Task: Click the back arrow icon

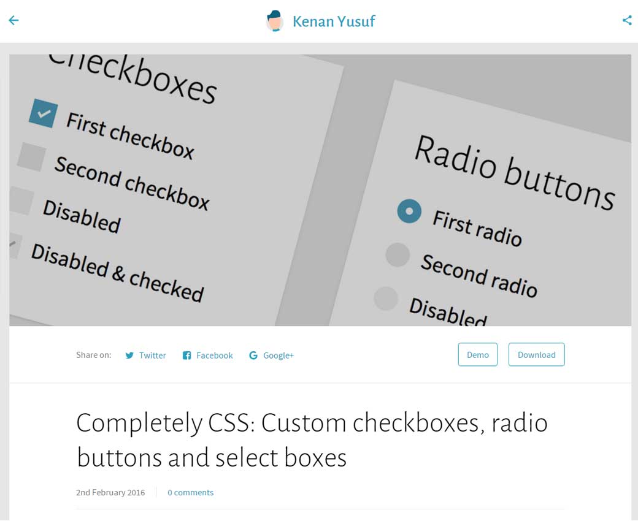Action: coord(13,21)
